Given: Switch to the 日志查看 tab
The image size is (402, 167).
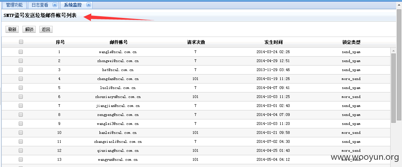Looking at the screenshot, I should point(40,5).
